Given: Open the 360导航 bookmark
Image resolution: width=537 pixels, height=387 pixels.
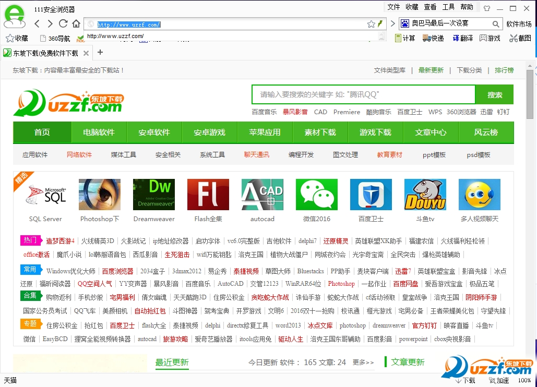Looking at the screenshot, I should pos(55,38).
